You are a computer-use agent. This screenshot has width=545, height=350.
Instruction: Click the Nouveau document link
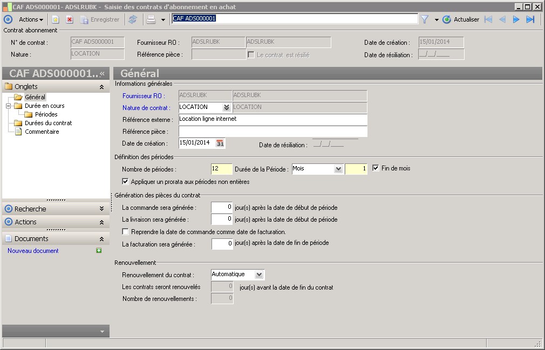(33, 251)
